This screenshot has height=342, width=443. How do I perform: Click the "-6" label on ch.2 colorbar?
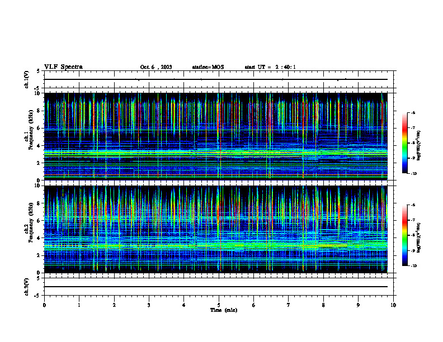coord(413,205)
